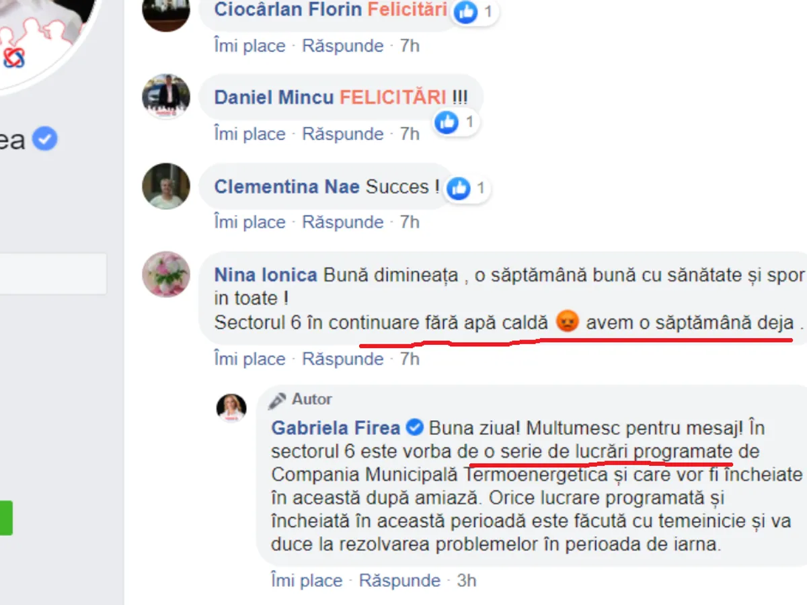Click angry emoji in Nina Ionica's comment

click(x=568, y=323)
